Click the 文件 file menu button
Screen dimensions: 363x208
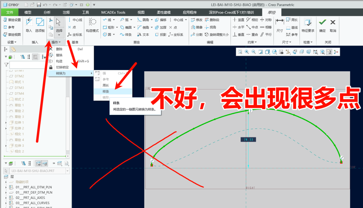click(x=10, y=12)
